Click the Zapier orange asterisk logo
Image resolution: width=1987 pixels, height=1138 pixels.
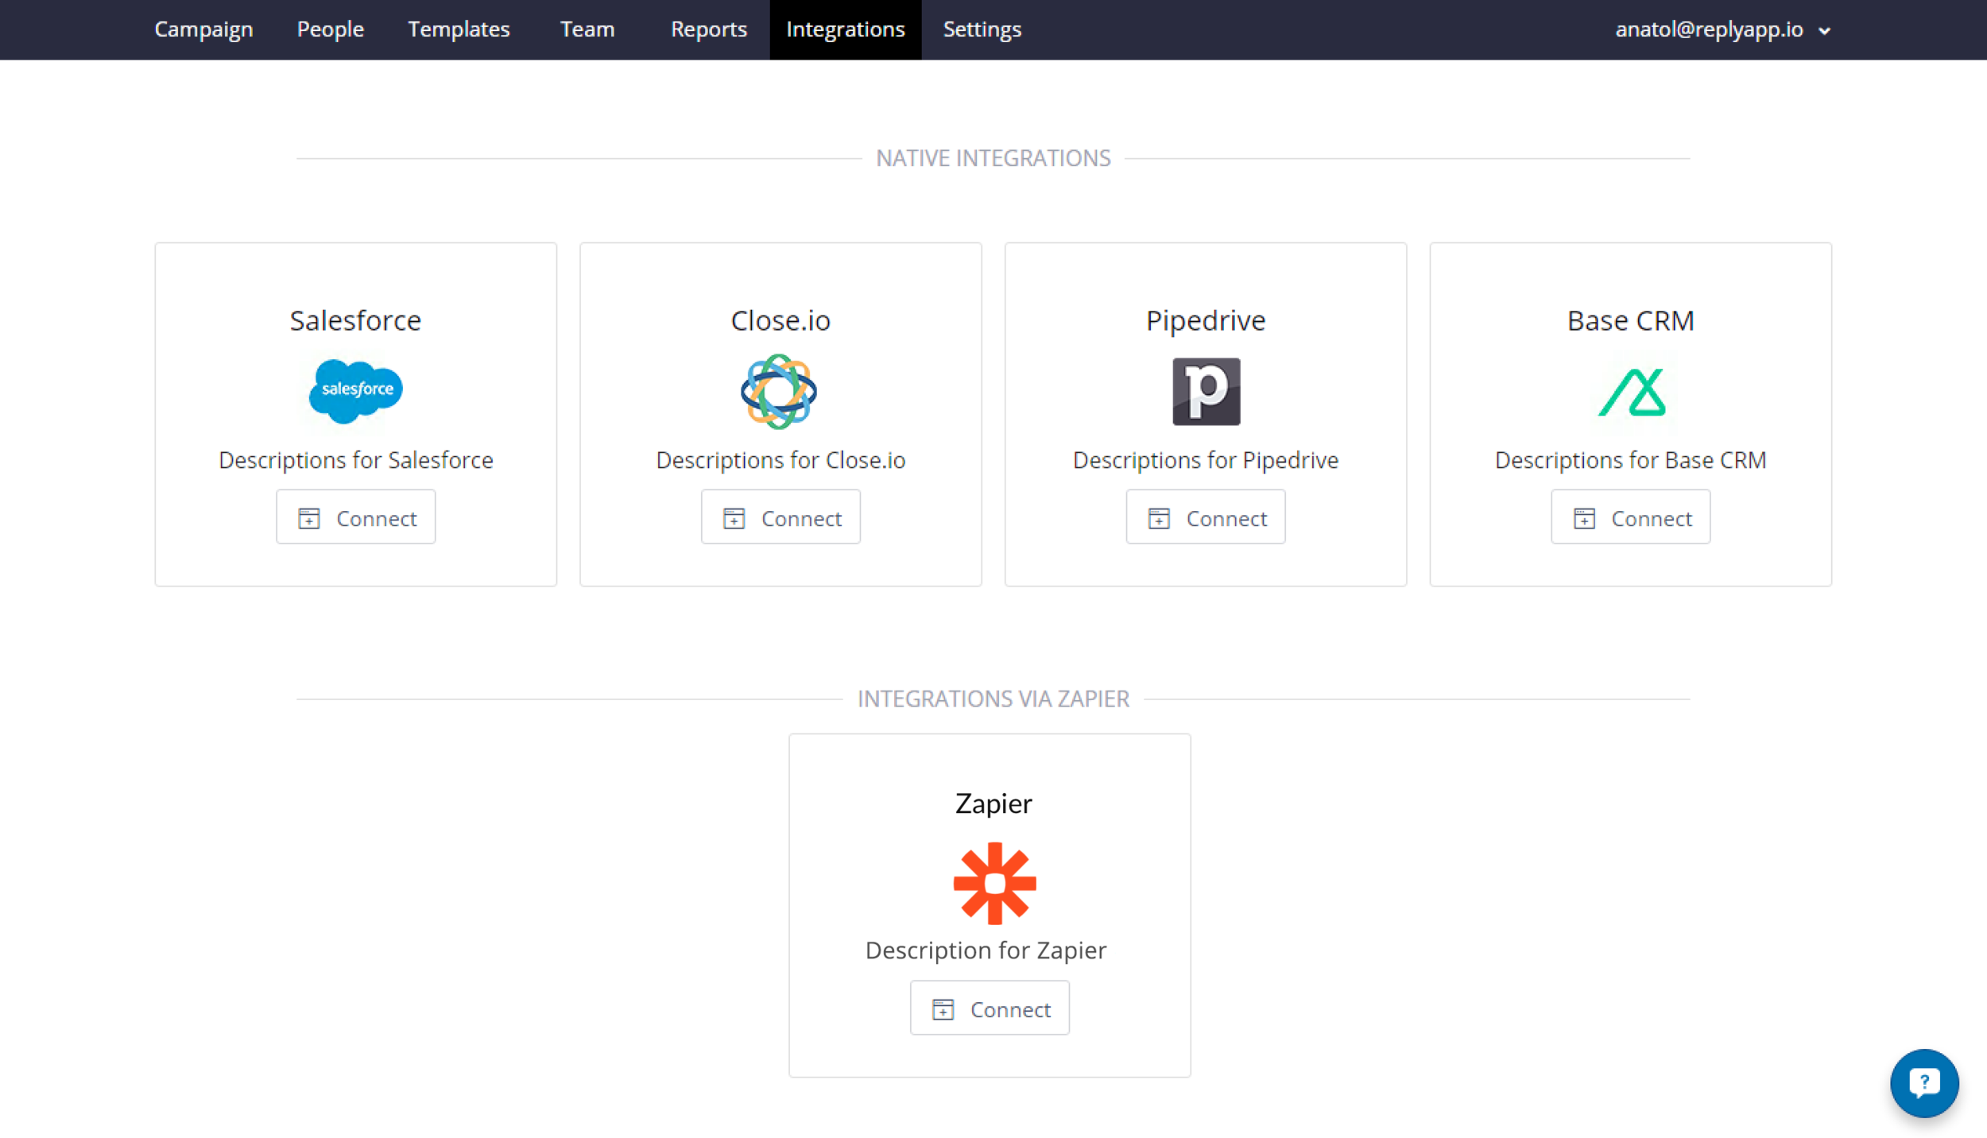(994, 883)
